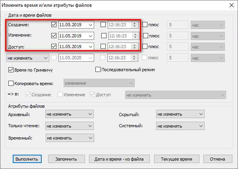This screenshot has width=238, height=169.
Task: Toggle the Изменение date checkbox
Action: (x=54, y=36)
